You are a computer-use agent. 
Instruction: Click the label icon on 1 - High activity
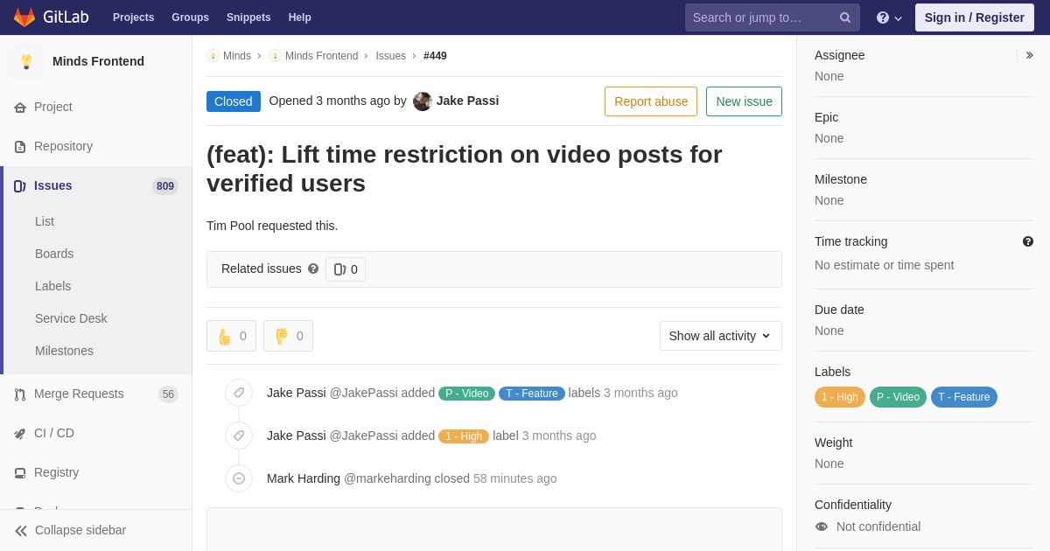tap(239, 436)
